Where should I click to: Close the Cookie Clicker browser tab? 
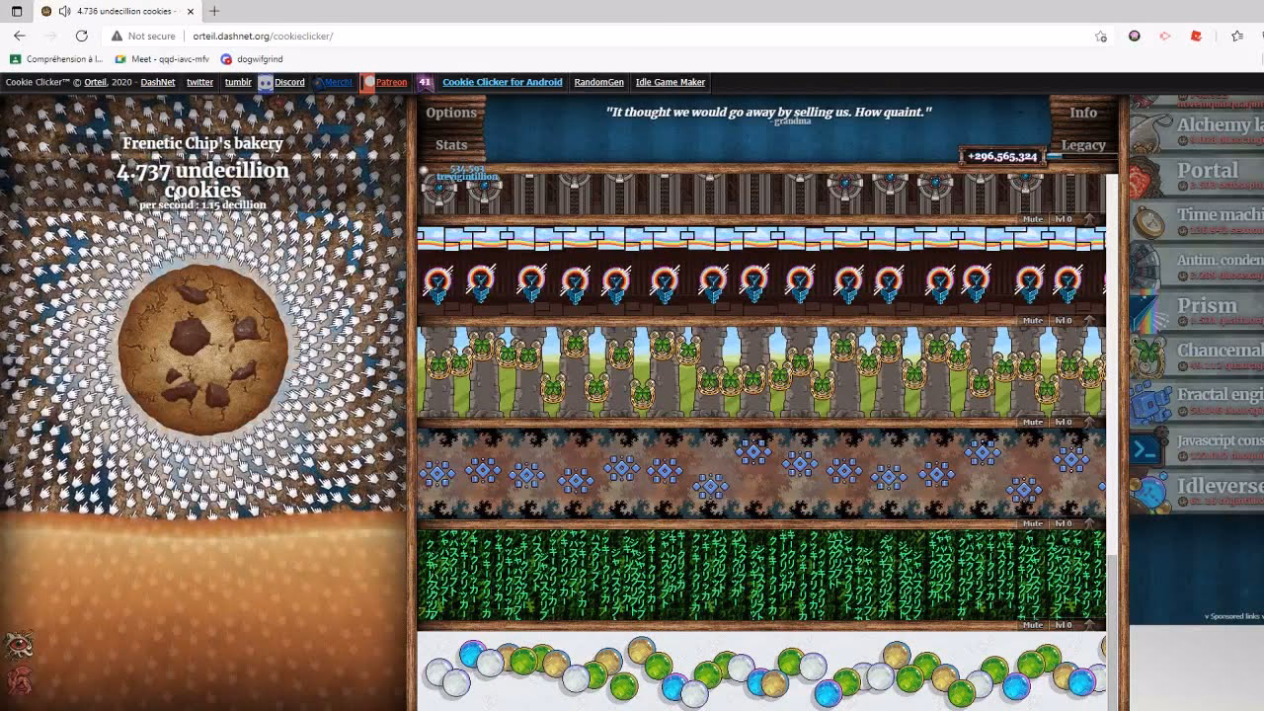[x=191, y=11]
